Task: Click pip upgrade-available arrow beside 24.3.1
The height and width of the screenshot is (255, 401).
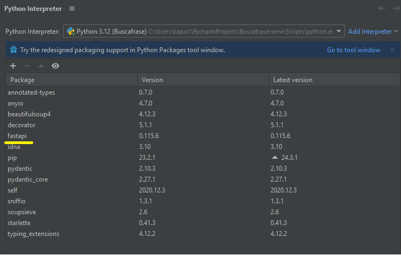Action: 274,157
